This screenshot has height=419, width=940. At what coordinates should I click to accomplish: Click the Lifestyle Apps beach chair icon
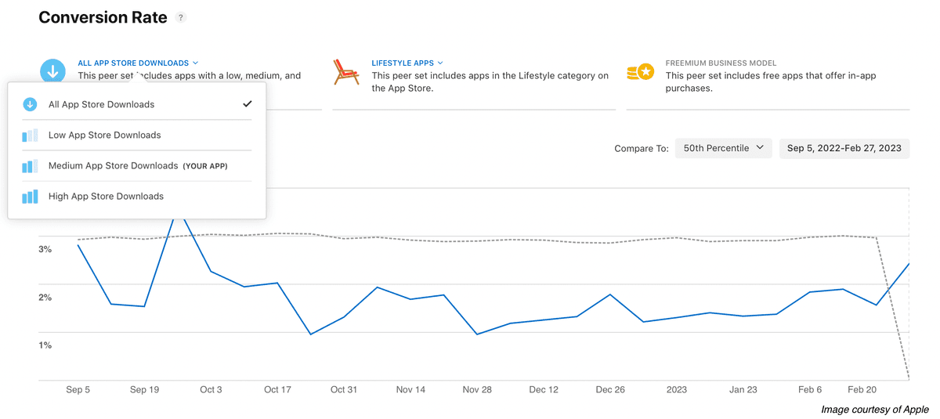(346, 71)
